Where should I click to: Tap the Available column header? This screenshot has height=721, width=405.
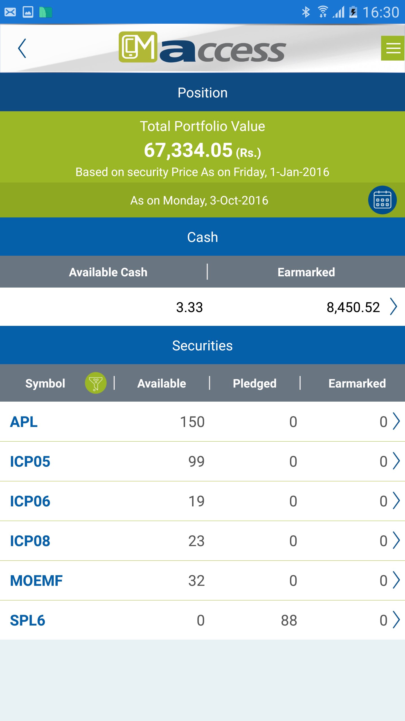(x=162, y=383)
